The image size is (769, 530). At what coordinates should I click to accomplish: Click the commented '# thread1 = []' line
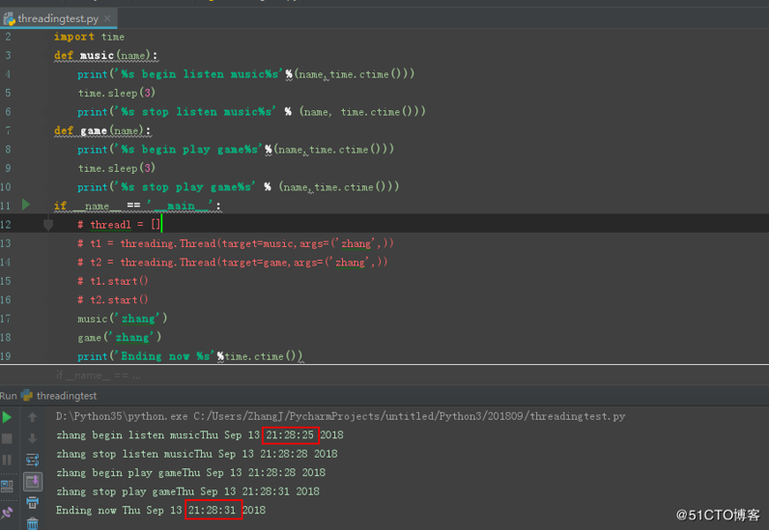[119, 225]
